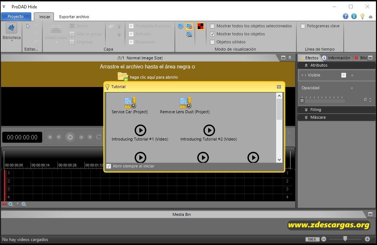377x245 pixels.
Task: Uncheck Mostrar todos los objetos
Action: click(x=212, y=34)
